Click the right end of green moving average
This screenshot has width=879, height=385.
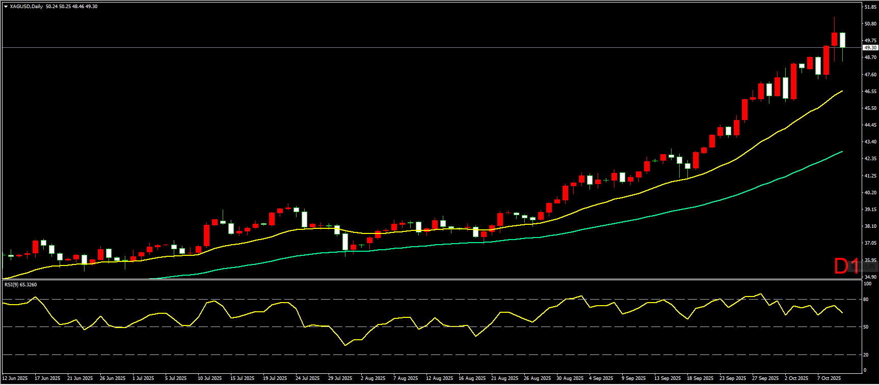842,152
